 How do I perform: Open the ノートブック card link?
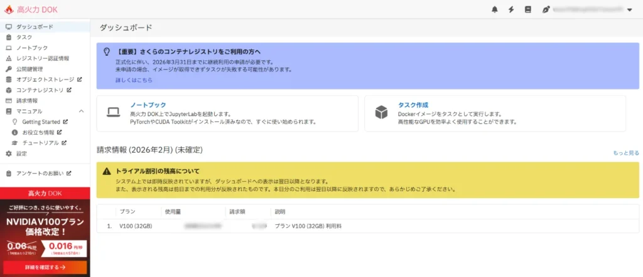point(148,105)
